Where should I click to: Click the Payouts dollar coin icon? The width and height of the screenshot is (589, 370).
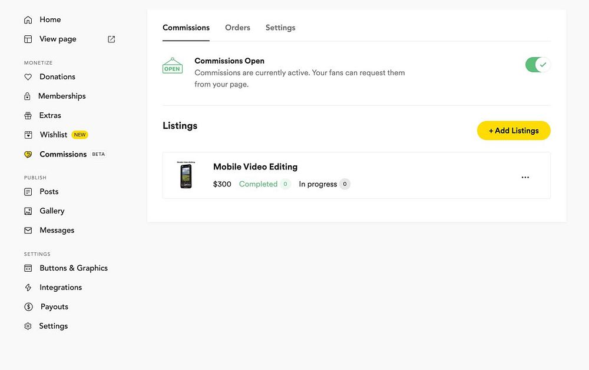(28, 307)
